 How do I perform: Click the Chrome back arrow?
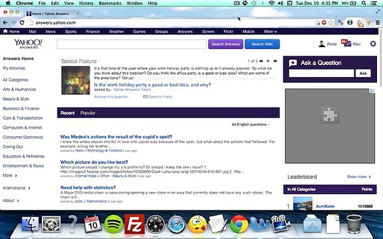[x=5, y=23]
